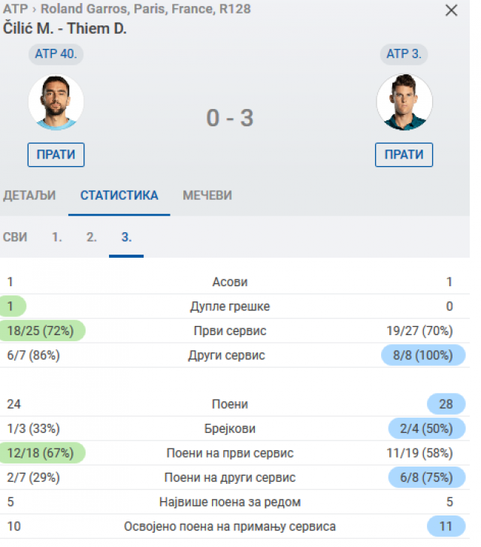
Task: Show second set statistics
Action: 92,237
